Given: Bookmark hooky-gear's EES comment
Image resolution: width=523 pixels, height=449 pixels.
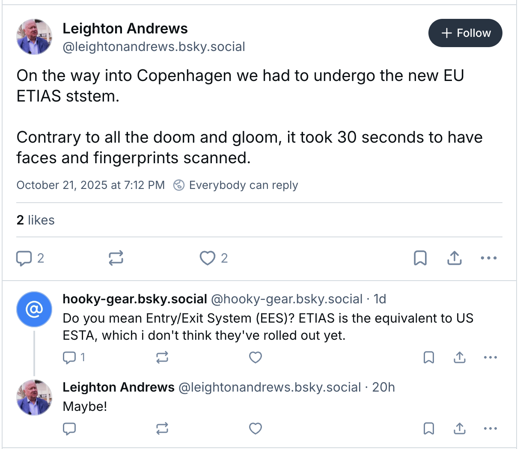Looking at the screenshot, I should [429, 357].
